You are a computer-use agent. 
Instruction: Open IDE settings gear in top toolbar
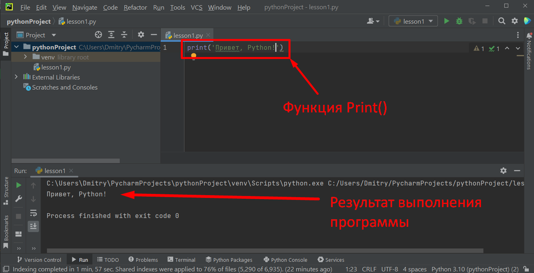click(x=514, y=21)
